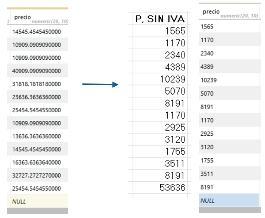Image resolution: width=265 pixels, height=218 pixels.
Task: Click the P. SIN IVA header cell
Action: (x=160, y=19)
